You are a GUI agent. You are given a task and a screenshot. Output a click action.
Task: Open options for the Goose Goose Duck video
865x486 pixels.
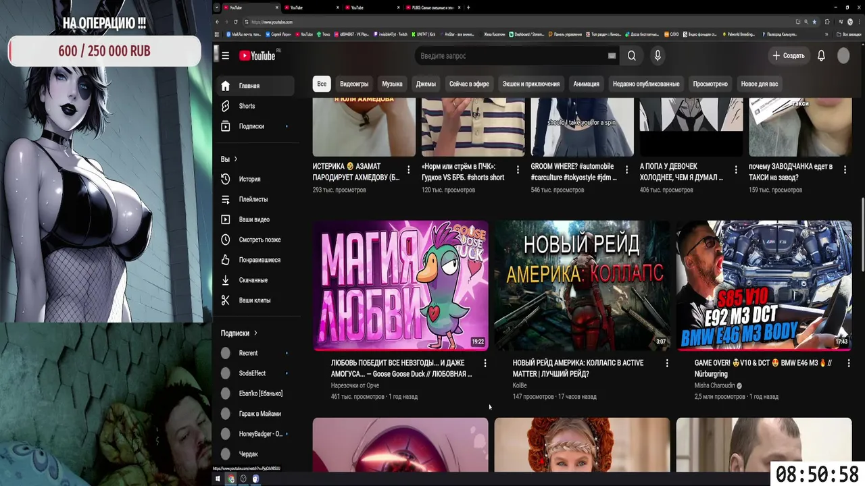tap(485, 363)
